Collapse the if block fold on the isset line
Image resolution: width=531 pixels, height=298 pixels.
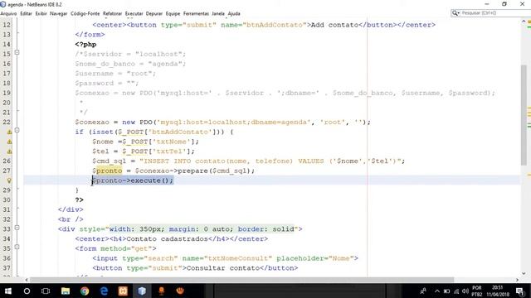[17, 131]
